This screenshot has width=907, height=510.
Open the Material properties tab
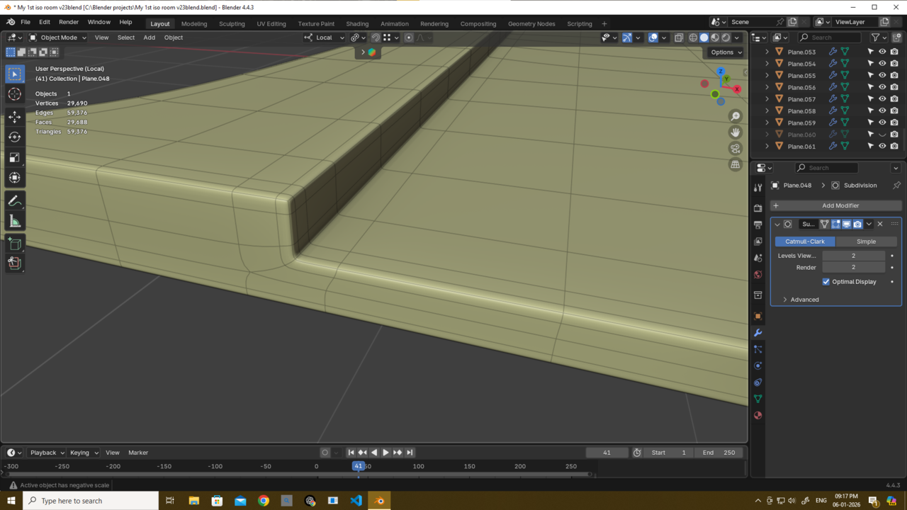pyautogui.click(x=758, y=416)
